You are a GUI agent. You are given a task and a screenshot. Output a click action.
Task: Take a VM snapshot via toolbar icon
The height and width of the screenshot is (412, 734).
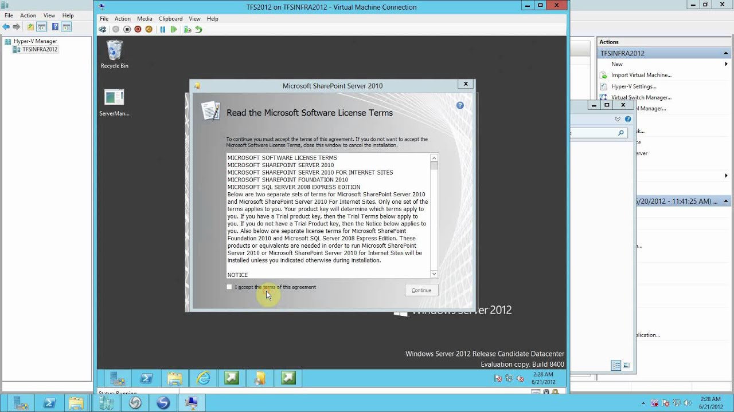click(x=188, y=29)
